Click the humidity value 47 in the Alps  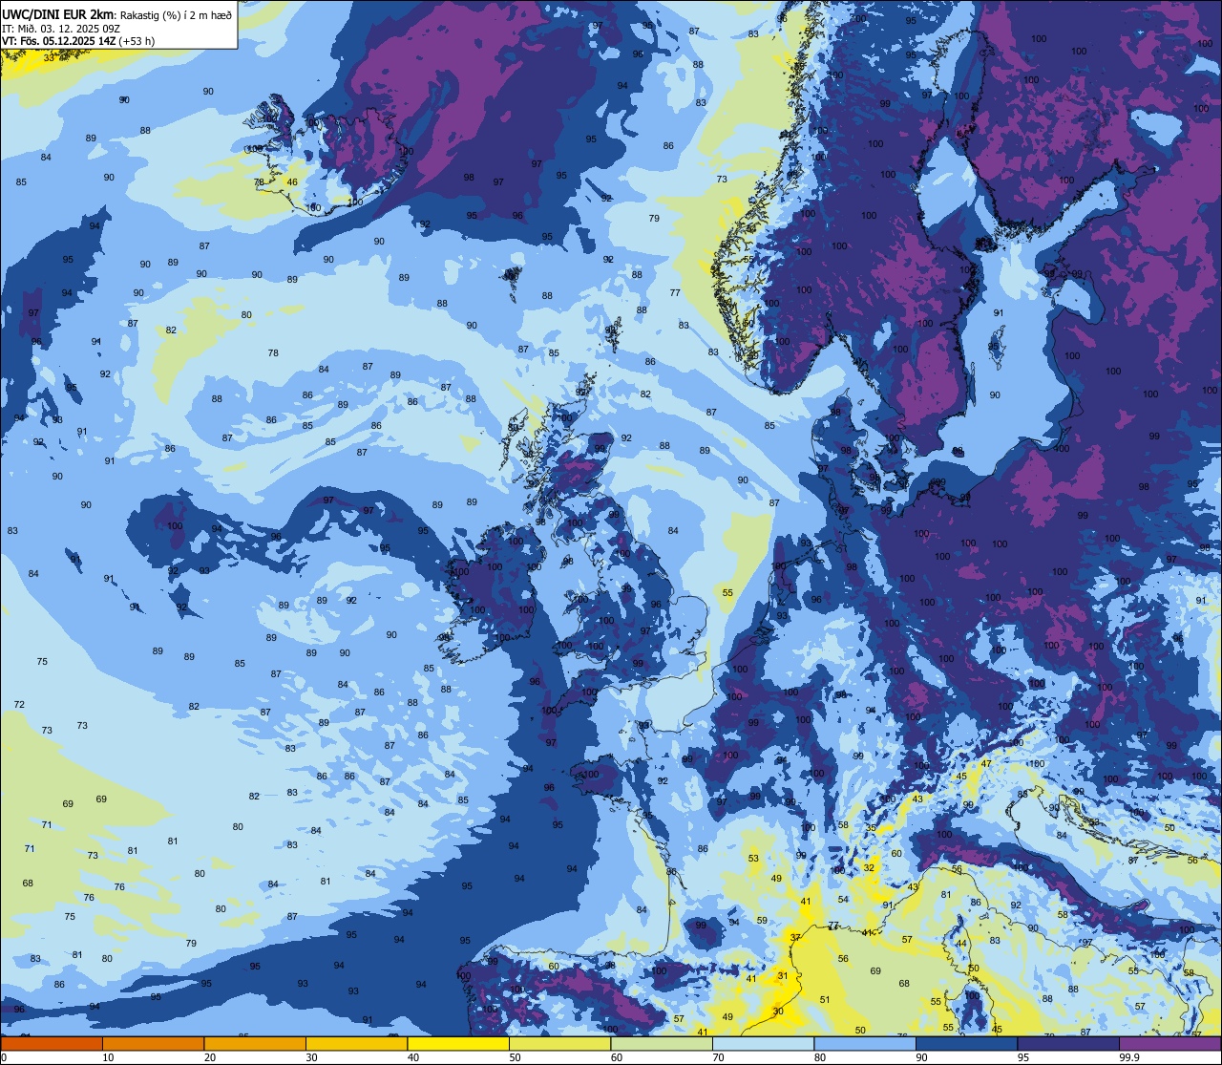986,764
